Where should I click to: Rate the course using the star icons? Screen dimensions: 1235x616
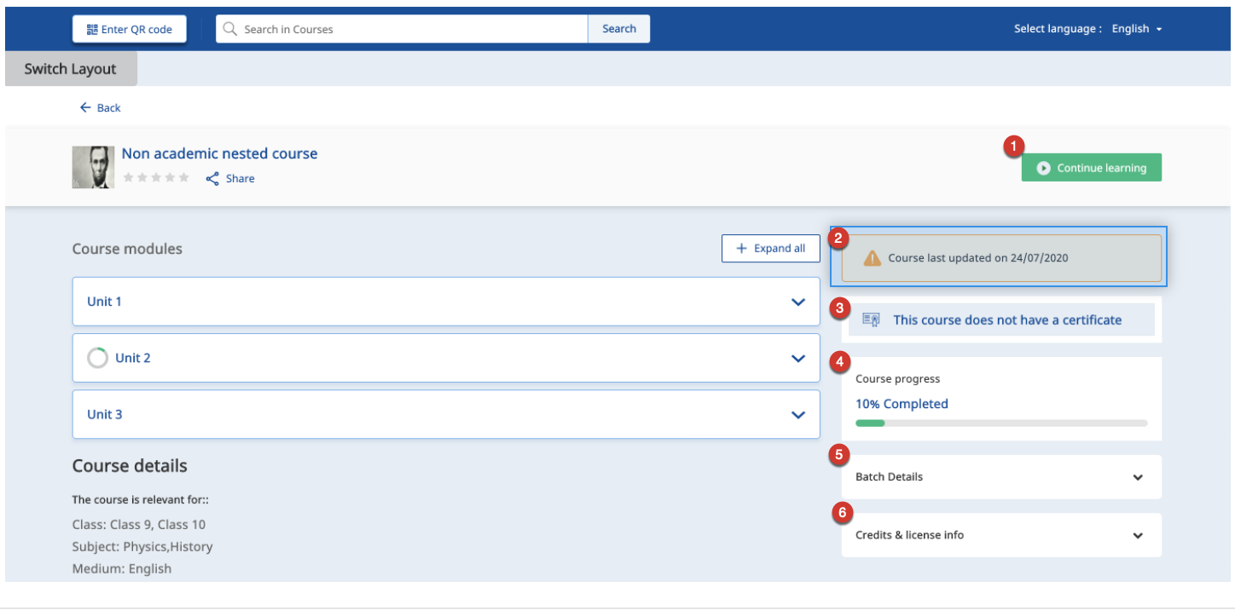[x=156, y=178]
